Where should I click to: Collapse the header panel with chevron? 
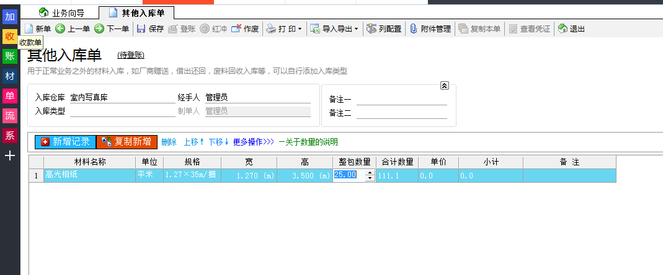point(445,85)
